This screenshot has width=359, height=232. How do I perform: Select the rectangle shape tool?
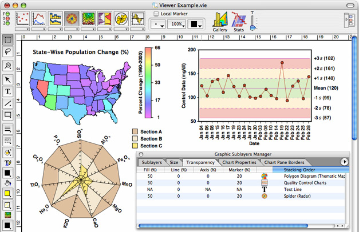(8, 115)
